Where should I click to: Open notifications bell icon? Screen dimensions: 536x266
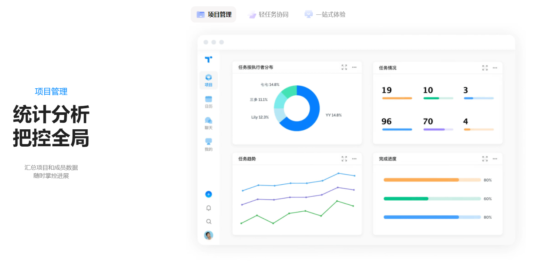coord(208,208)
